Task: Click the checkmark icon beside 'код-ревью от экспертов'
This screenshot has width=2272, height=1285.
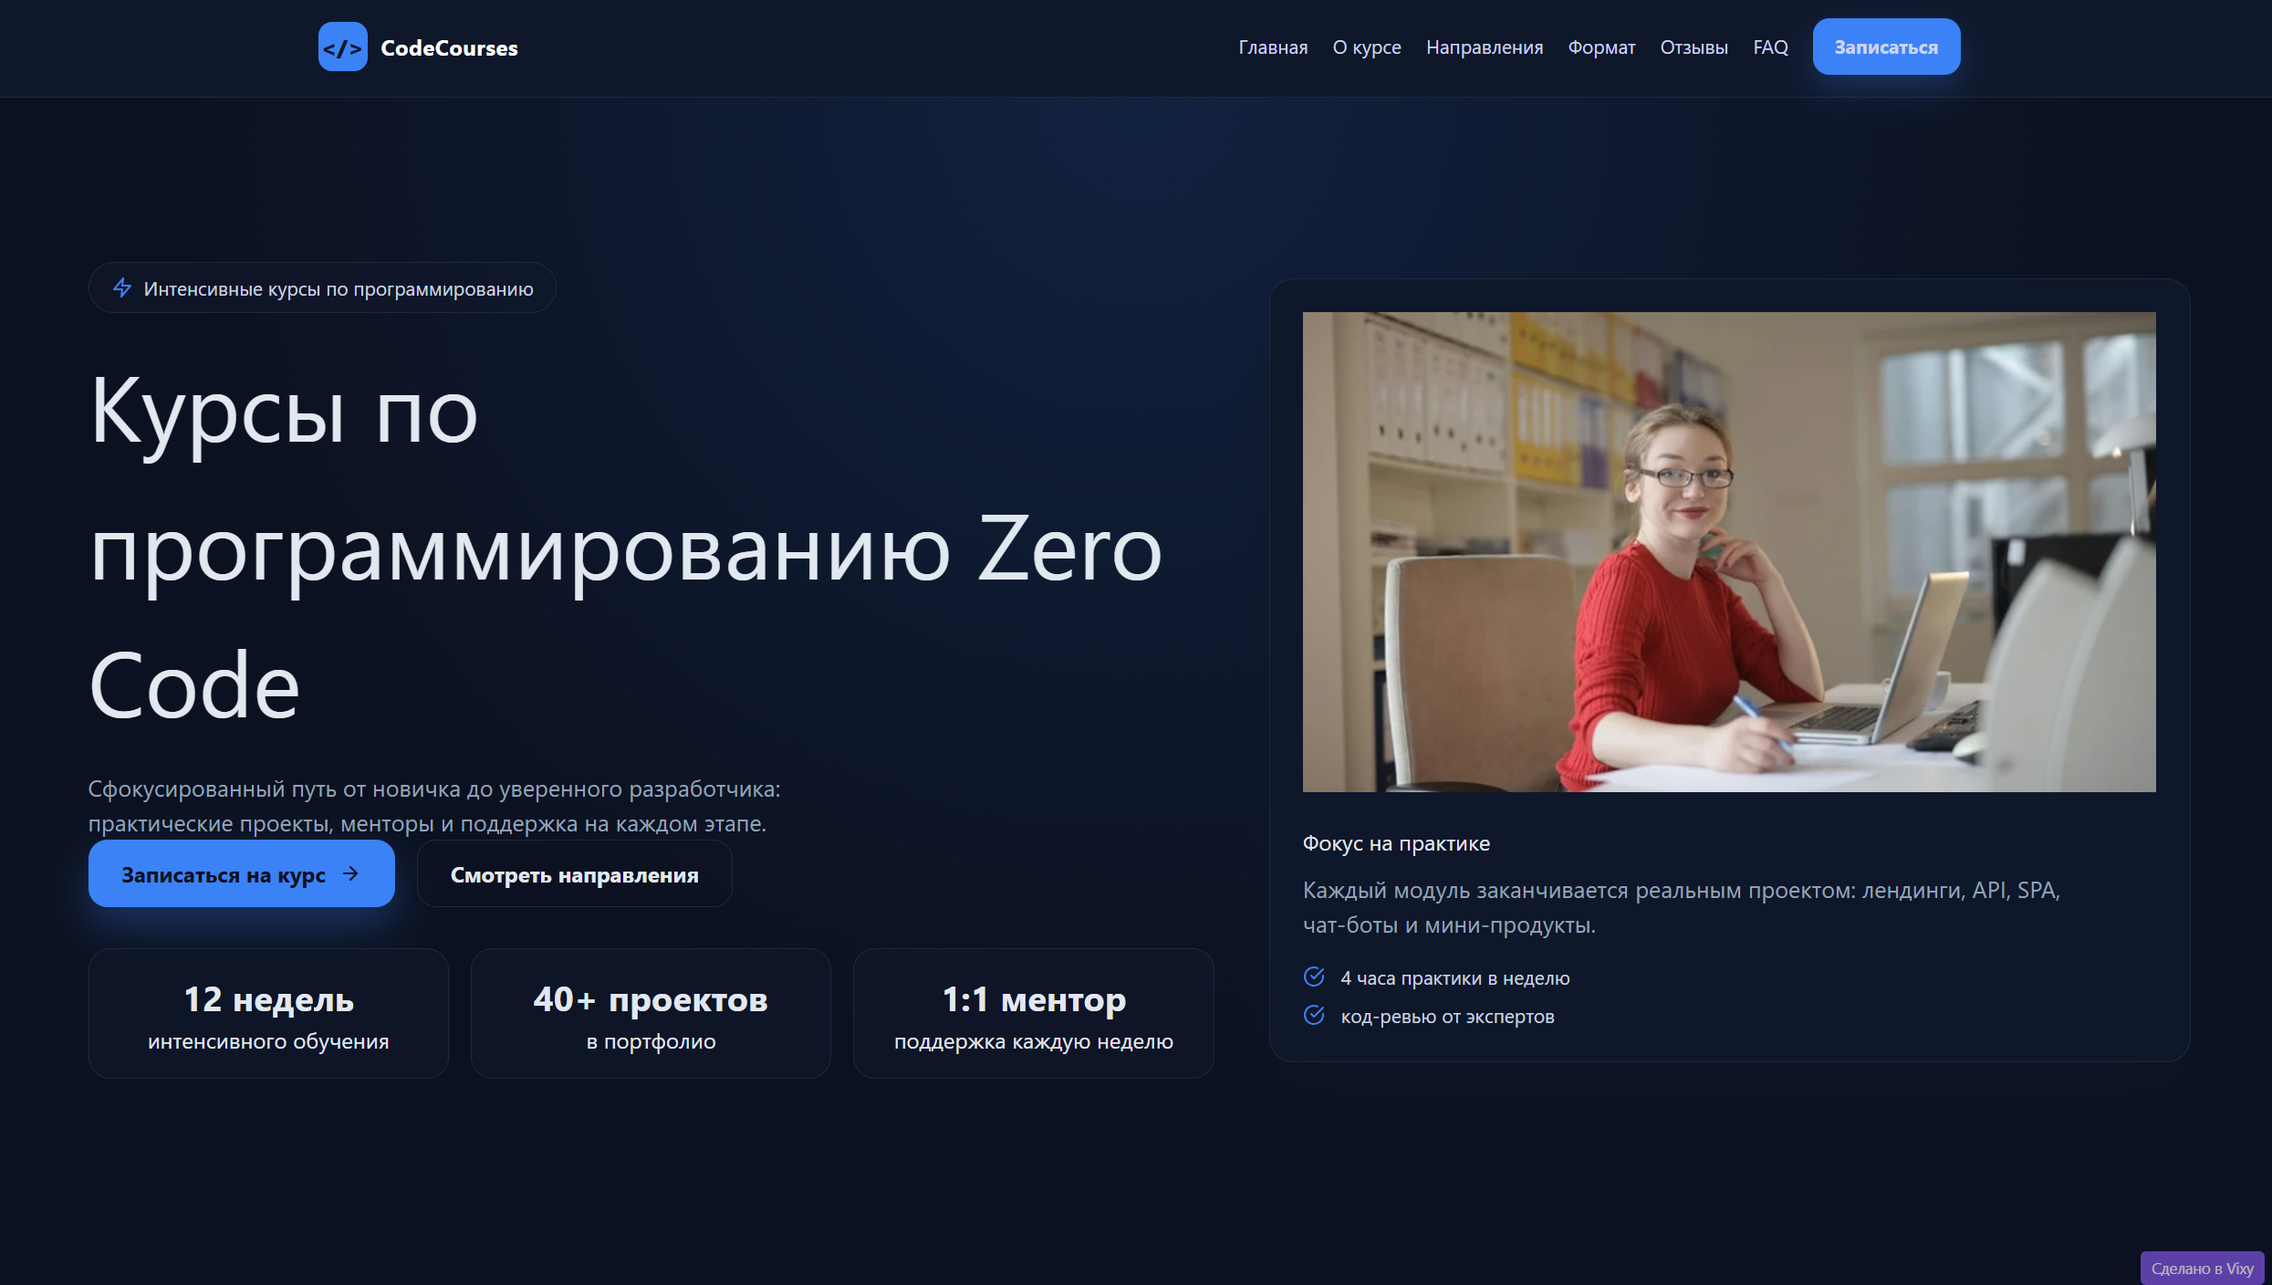Action: (1314, 1014)
